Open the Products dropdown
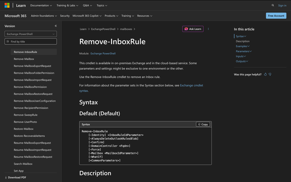The height and width of the screenshot is (182, 291). [112, 16]
